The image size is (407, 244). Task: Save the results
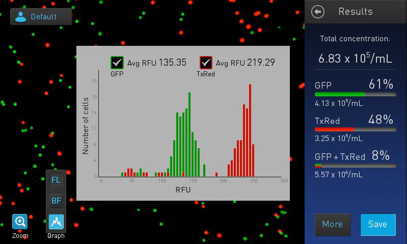[378, 225]
